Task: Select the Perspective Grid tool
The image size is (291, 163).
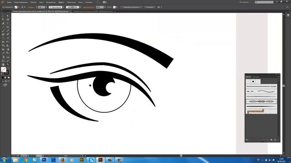Action: click(x=8, y=46)
